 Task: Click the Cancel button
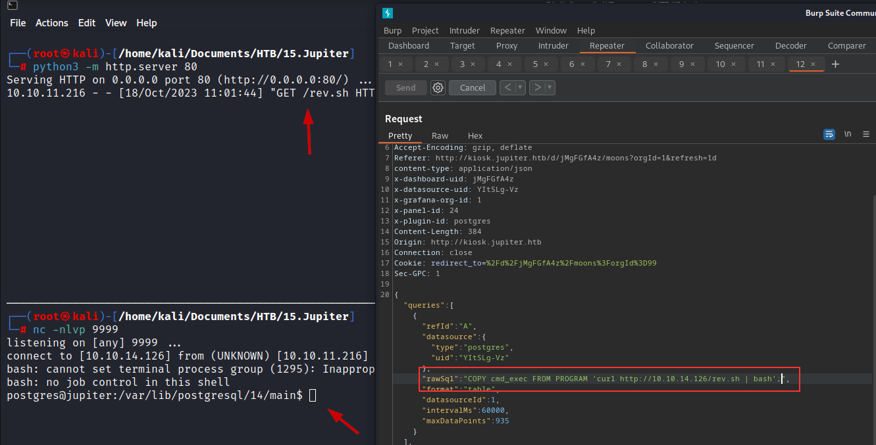tap(473, 87)
